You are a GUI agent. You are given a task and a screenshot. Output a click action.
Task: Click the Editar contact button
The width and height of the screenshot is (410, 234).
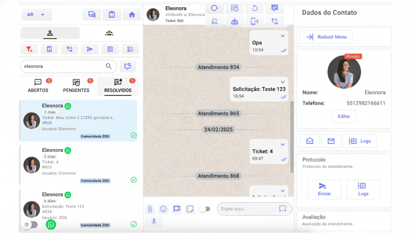[x=344, y=116]
